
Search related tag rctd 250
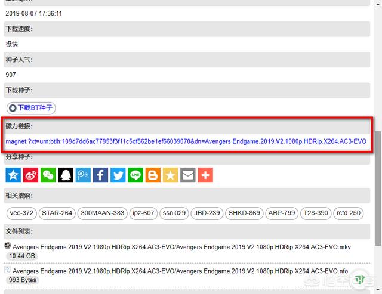coord(349,213)
